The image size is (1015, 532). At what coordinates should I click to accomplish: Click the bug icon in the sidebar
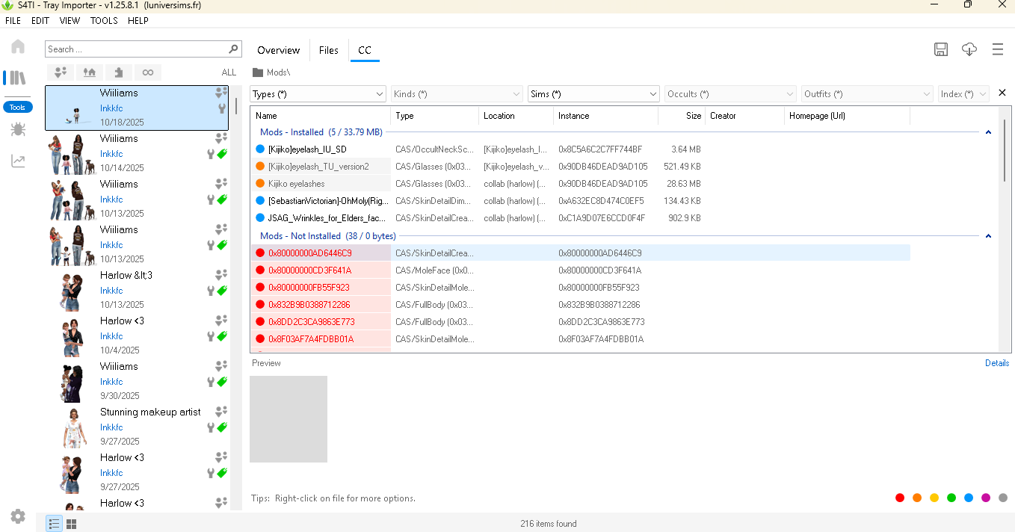point(18,130)
